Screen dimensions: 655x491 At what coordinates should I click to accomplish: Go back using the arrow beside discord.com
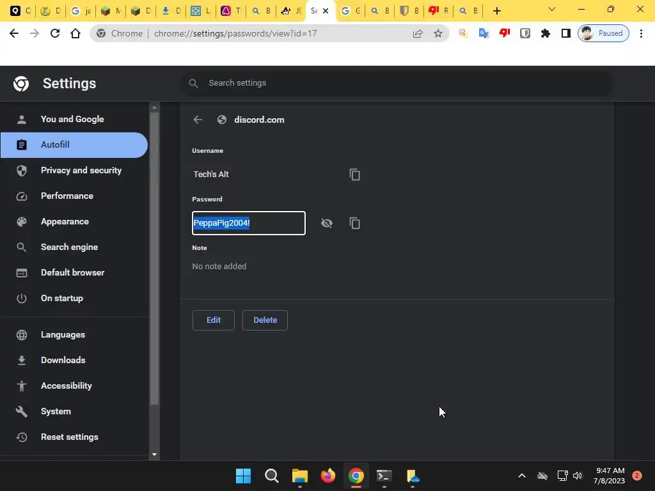pyautogui.click(x=198, y=120)
